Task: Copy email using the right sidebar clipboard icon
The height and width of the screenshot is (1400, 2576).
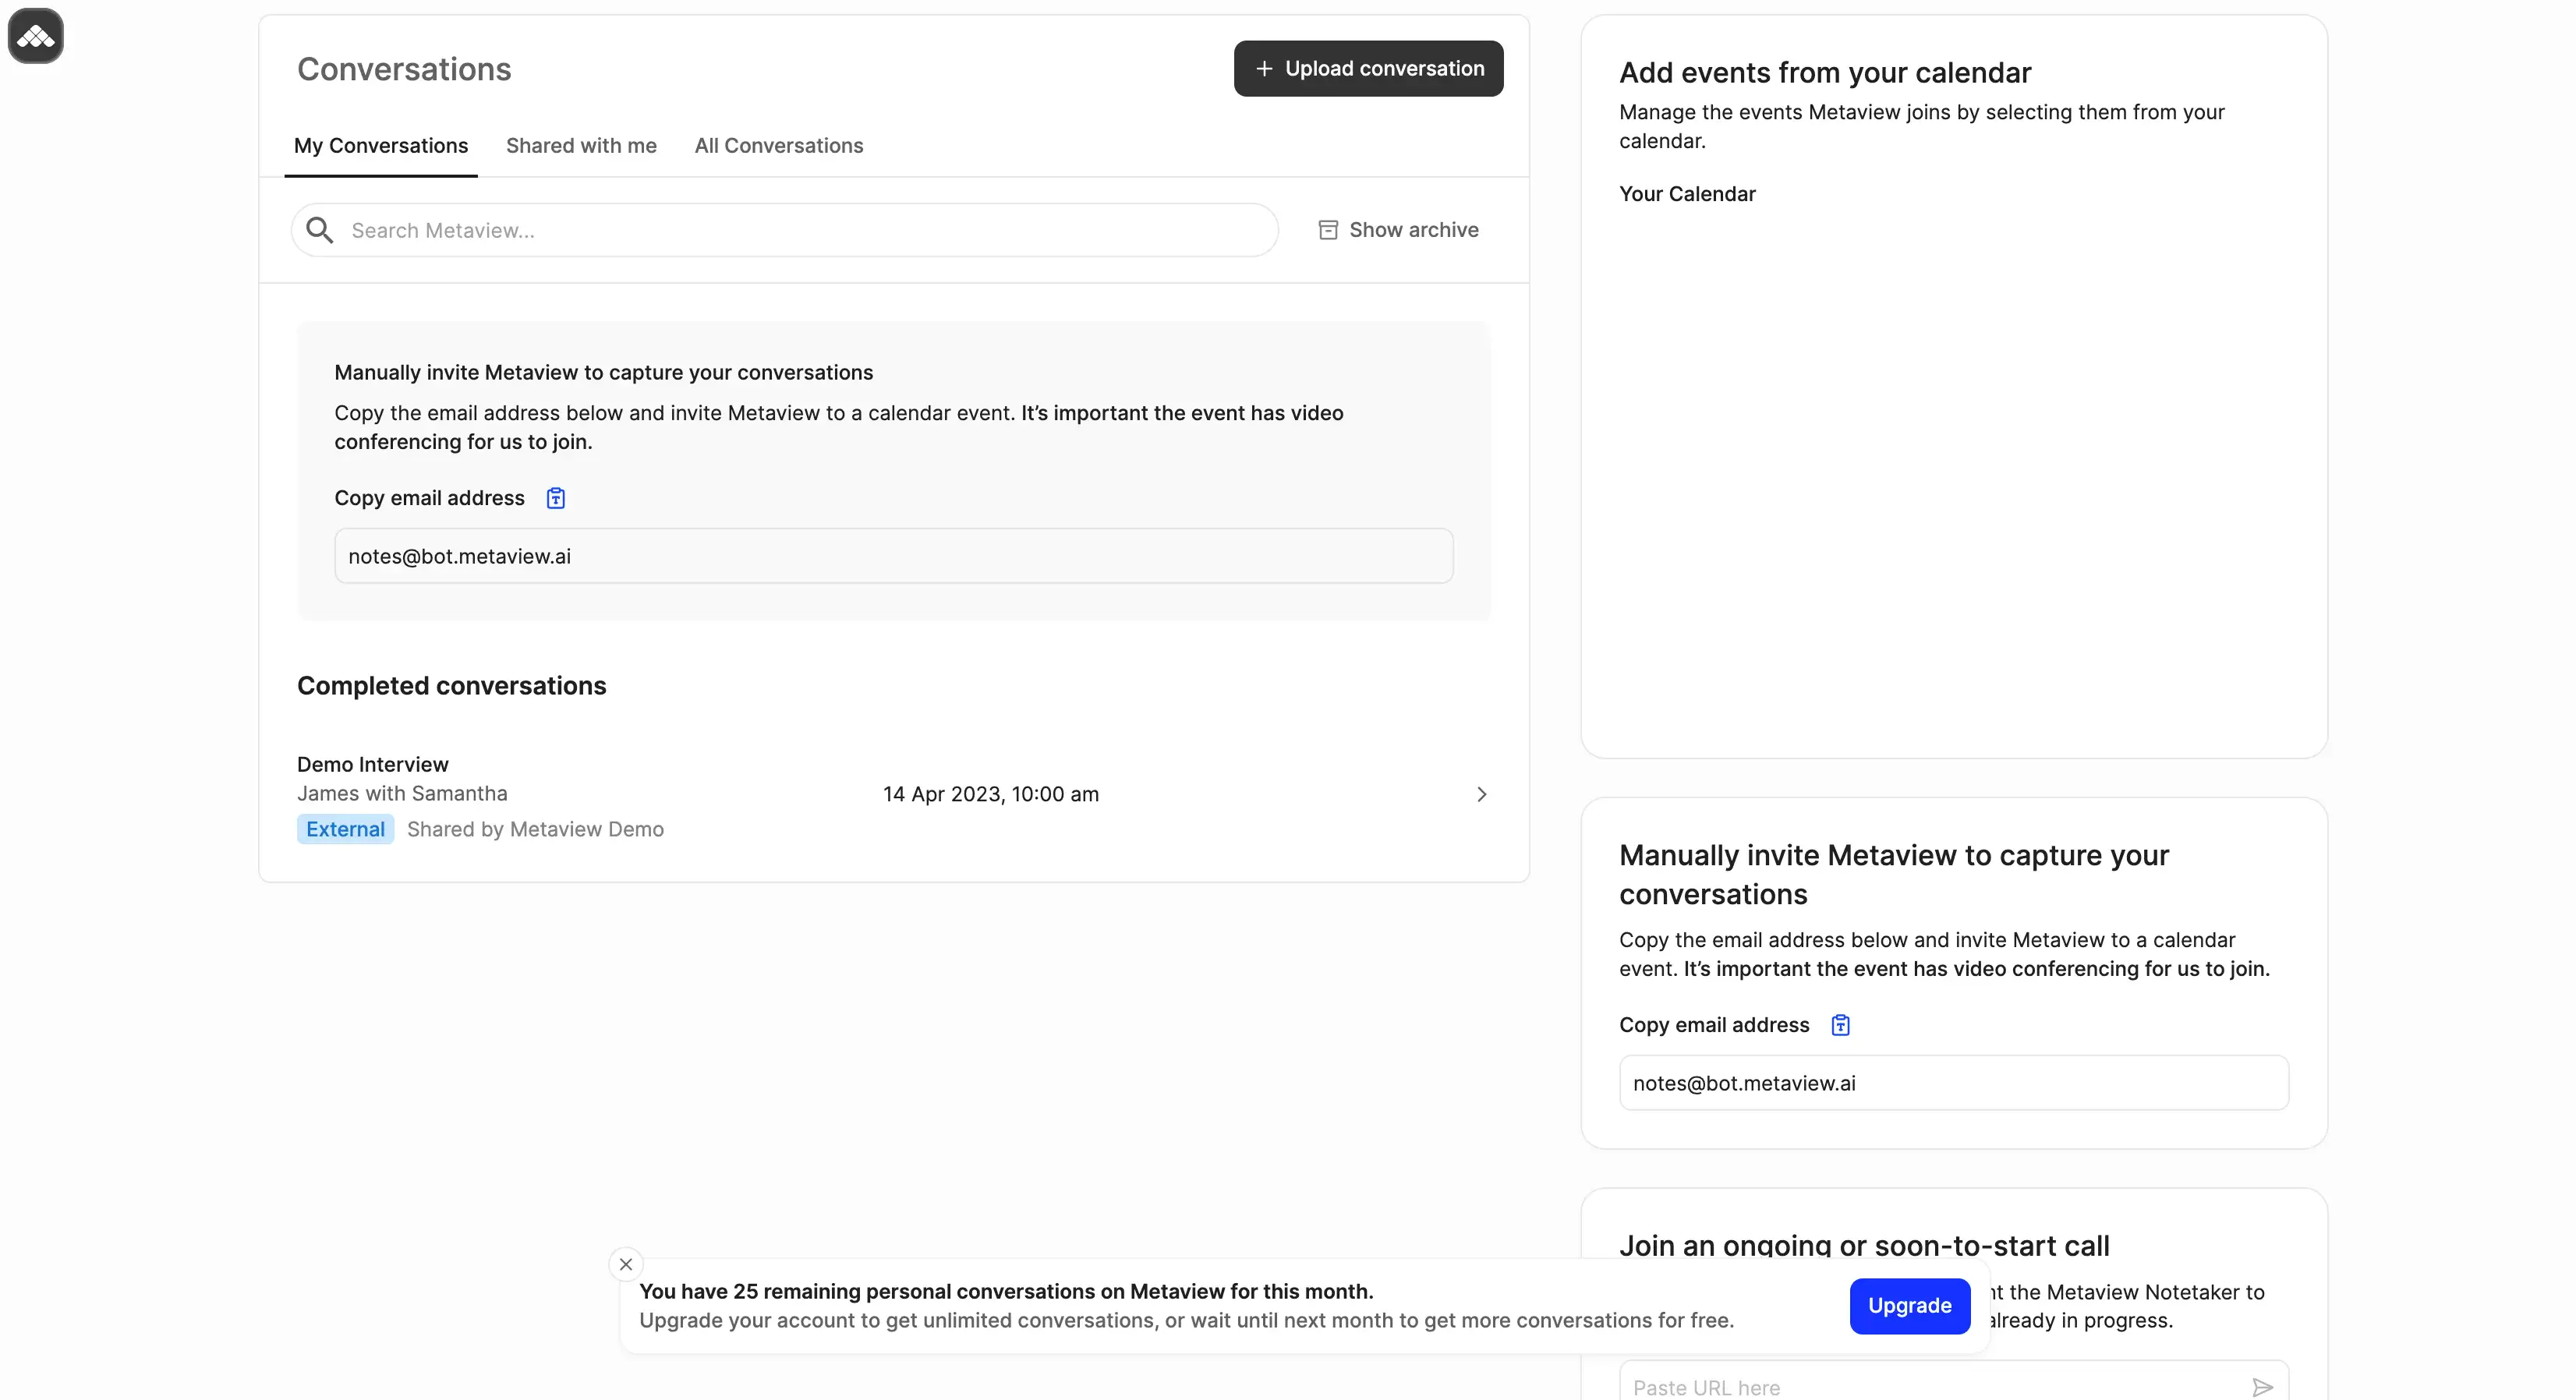Action: coord(1840,1025)
